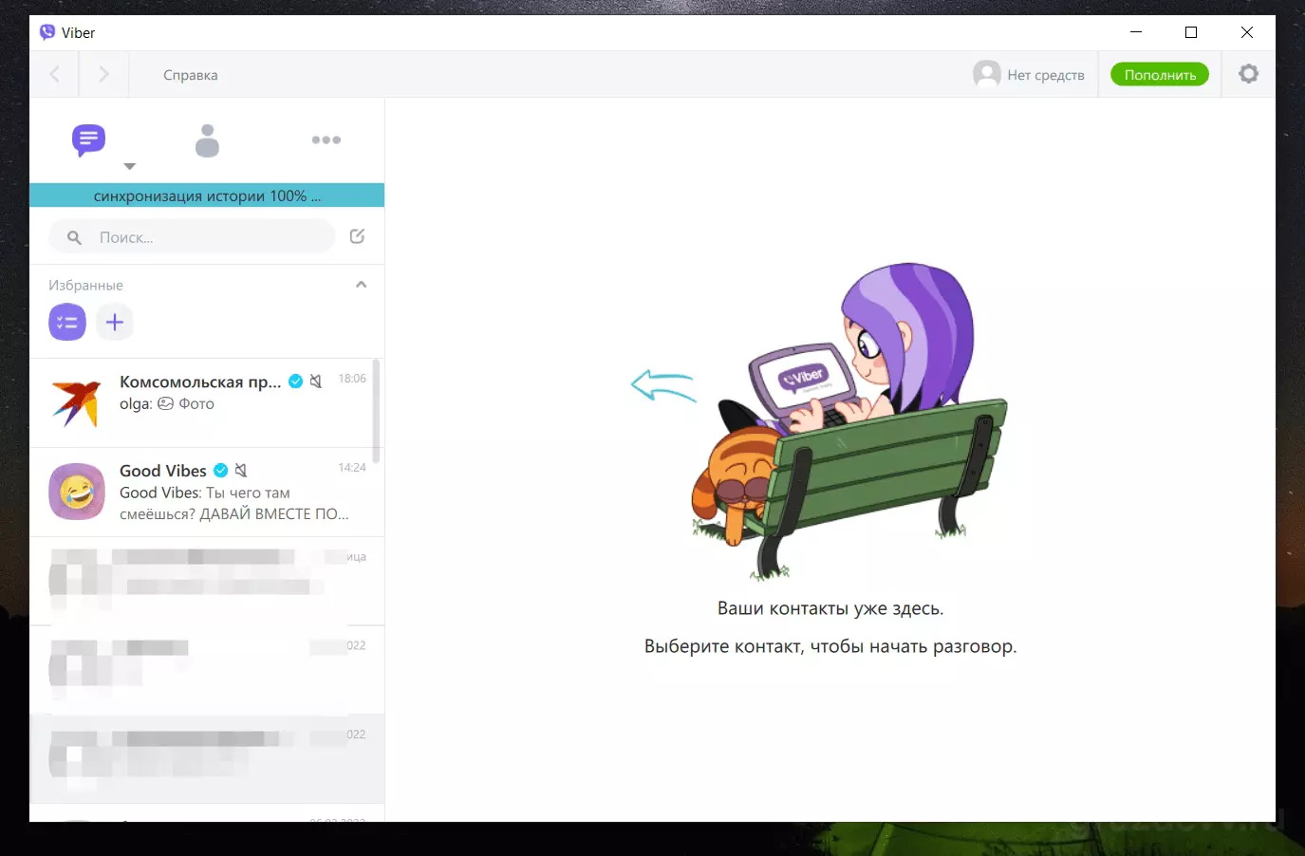Image resolution: width=1305 pixels, height=856 pixels.
Task: Click the chat list scrollbar
Action: pos(378,411)
